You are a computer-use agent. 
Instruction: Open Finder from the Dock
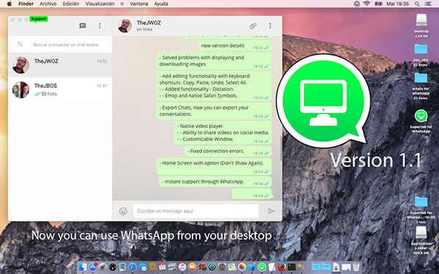[x=83, y=267]
